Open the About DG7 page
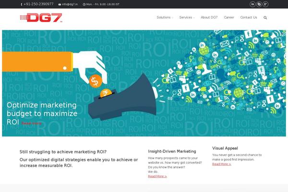The height and width of the screenshot is (192, 288). (209, 17)
